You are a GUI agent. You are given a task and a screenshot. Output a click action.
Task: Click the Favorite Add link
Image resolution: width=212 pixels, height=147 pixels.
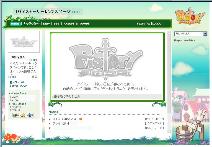143,24
